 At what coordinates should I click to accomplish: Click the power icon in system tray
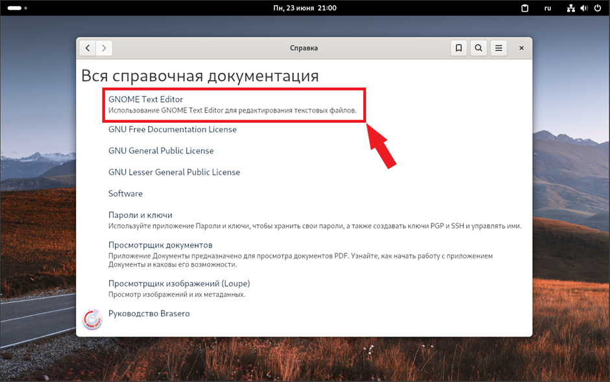pos(597,8)
